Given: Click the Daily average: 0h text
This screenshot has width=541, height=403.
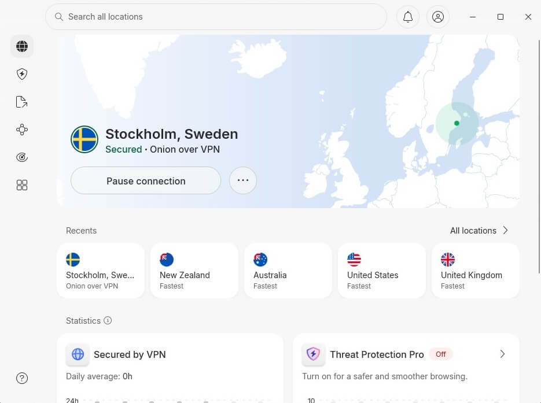Looking at the screenshot, I should (99, 376).
